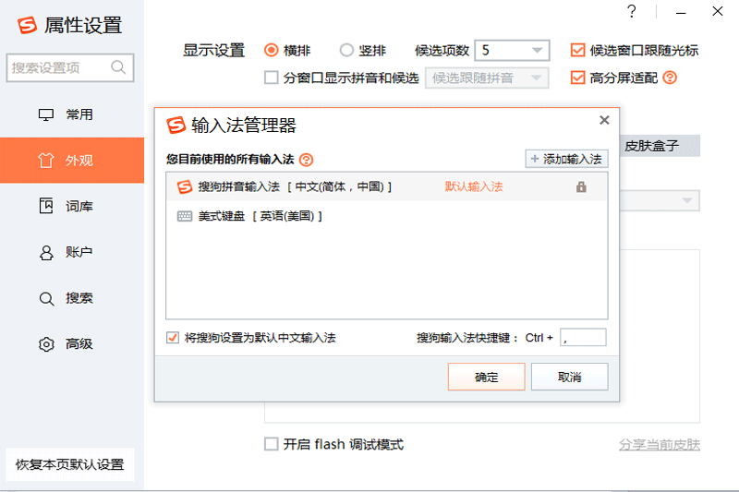Click the help icon beside 高分屏适配
The image size is (739, 492).
pos(670,78)
